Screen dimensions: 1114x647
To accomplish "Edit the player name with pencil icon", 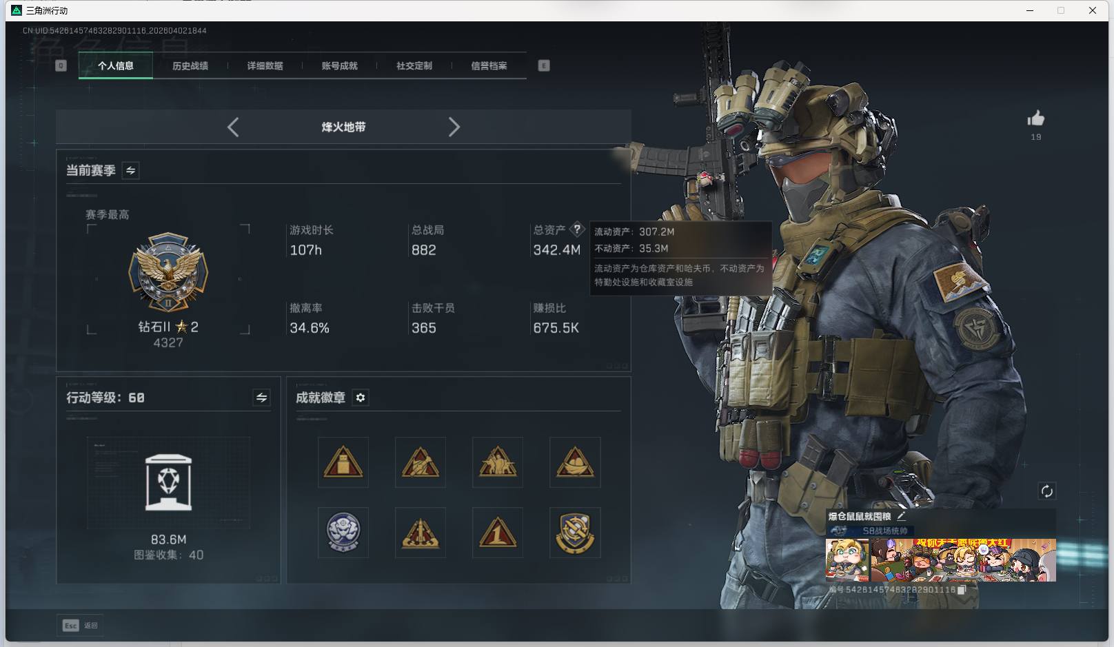I will pyautogui.click(x=901, y=515).
